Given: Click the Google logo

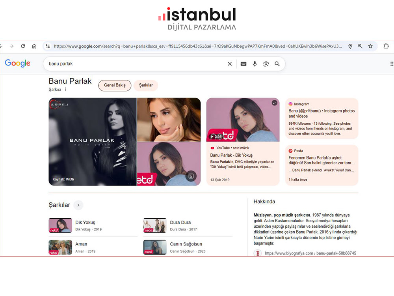Looking at the screenshot, I should tap(18, 63).
